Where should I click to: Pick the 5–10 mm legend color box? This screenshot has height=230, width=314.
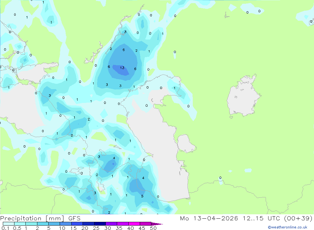point(54,224)
